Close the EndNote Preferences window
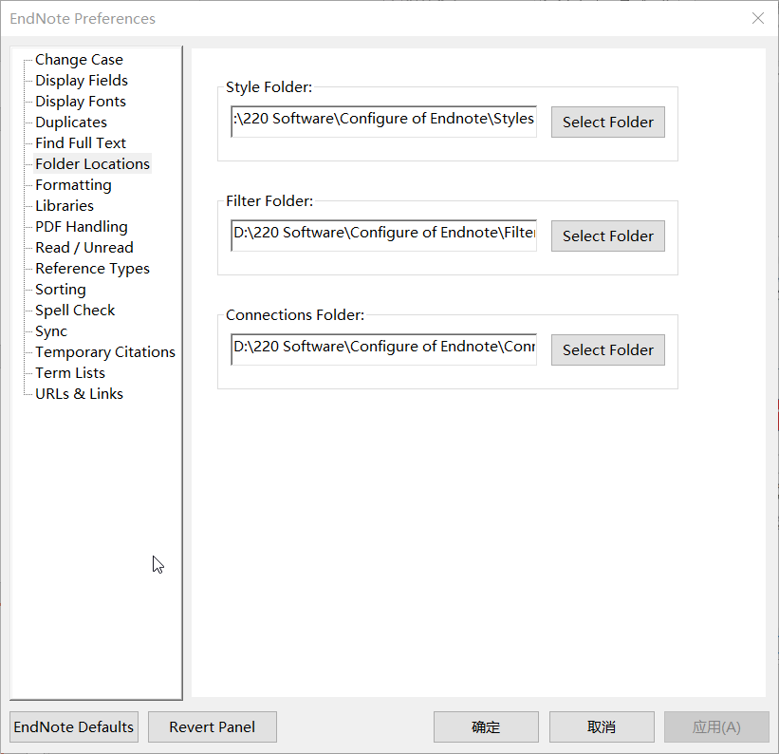 (758, 18)
